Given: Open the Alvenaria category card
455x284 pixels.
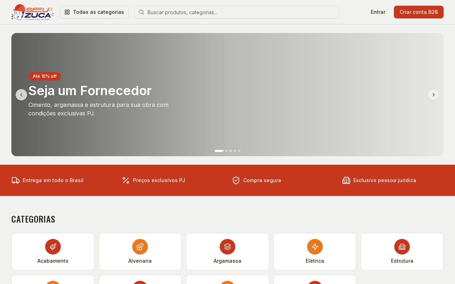Looking at the screenshot, I should pyautogui.click(x=140, y=252).
